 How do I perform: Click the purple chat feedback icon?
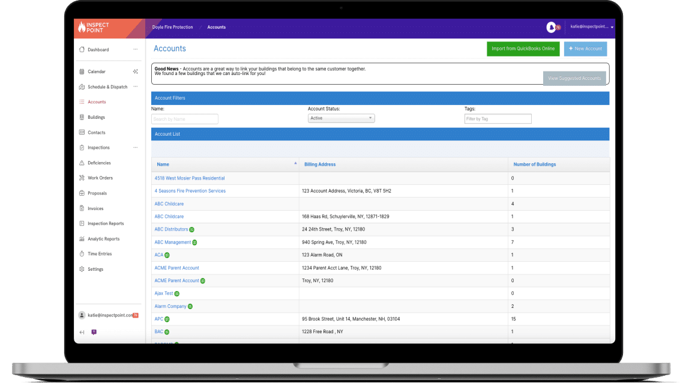point(94,332)
